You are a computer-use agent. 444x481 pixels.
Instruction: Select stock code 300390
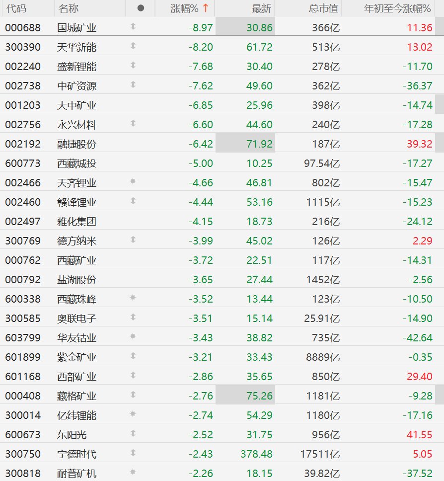pyautogui.click(x=23, y=47)
